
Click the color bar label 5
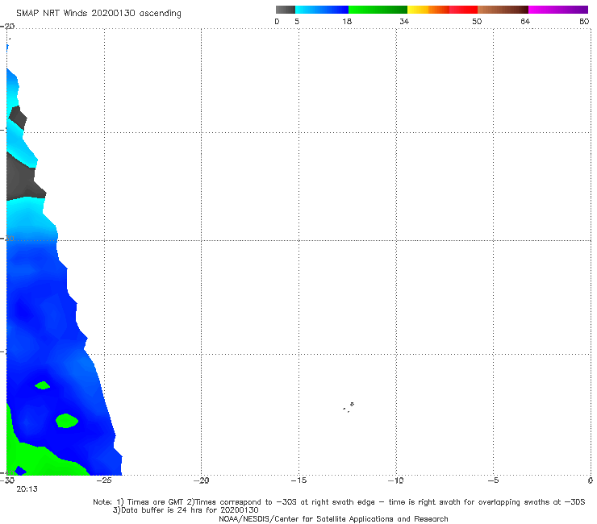pos(297,21)
